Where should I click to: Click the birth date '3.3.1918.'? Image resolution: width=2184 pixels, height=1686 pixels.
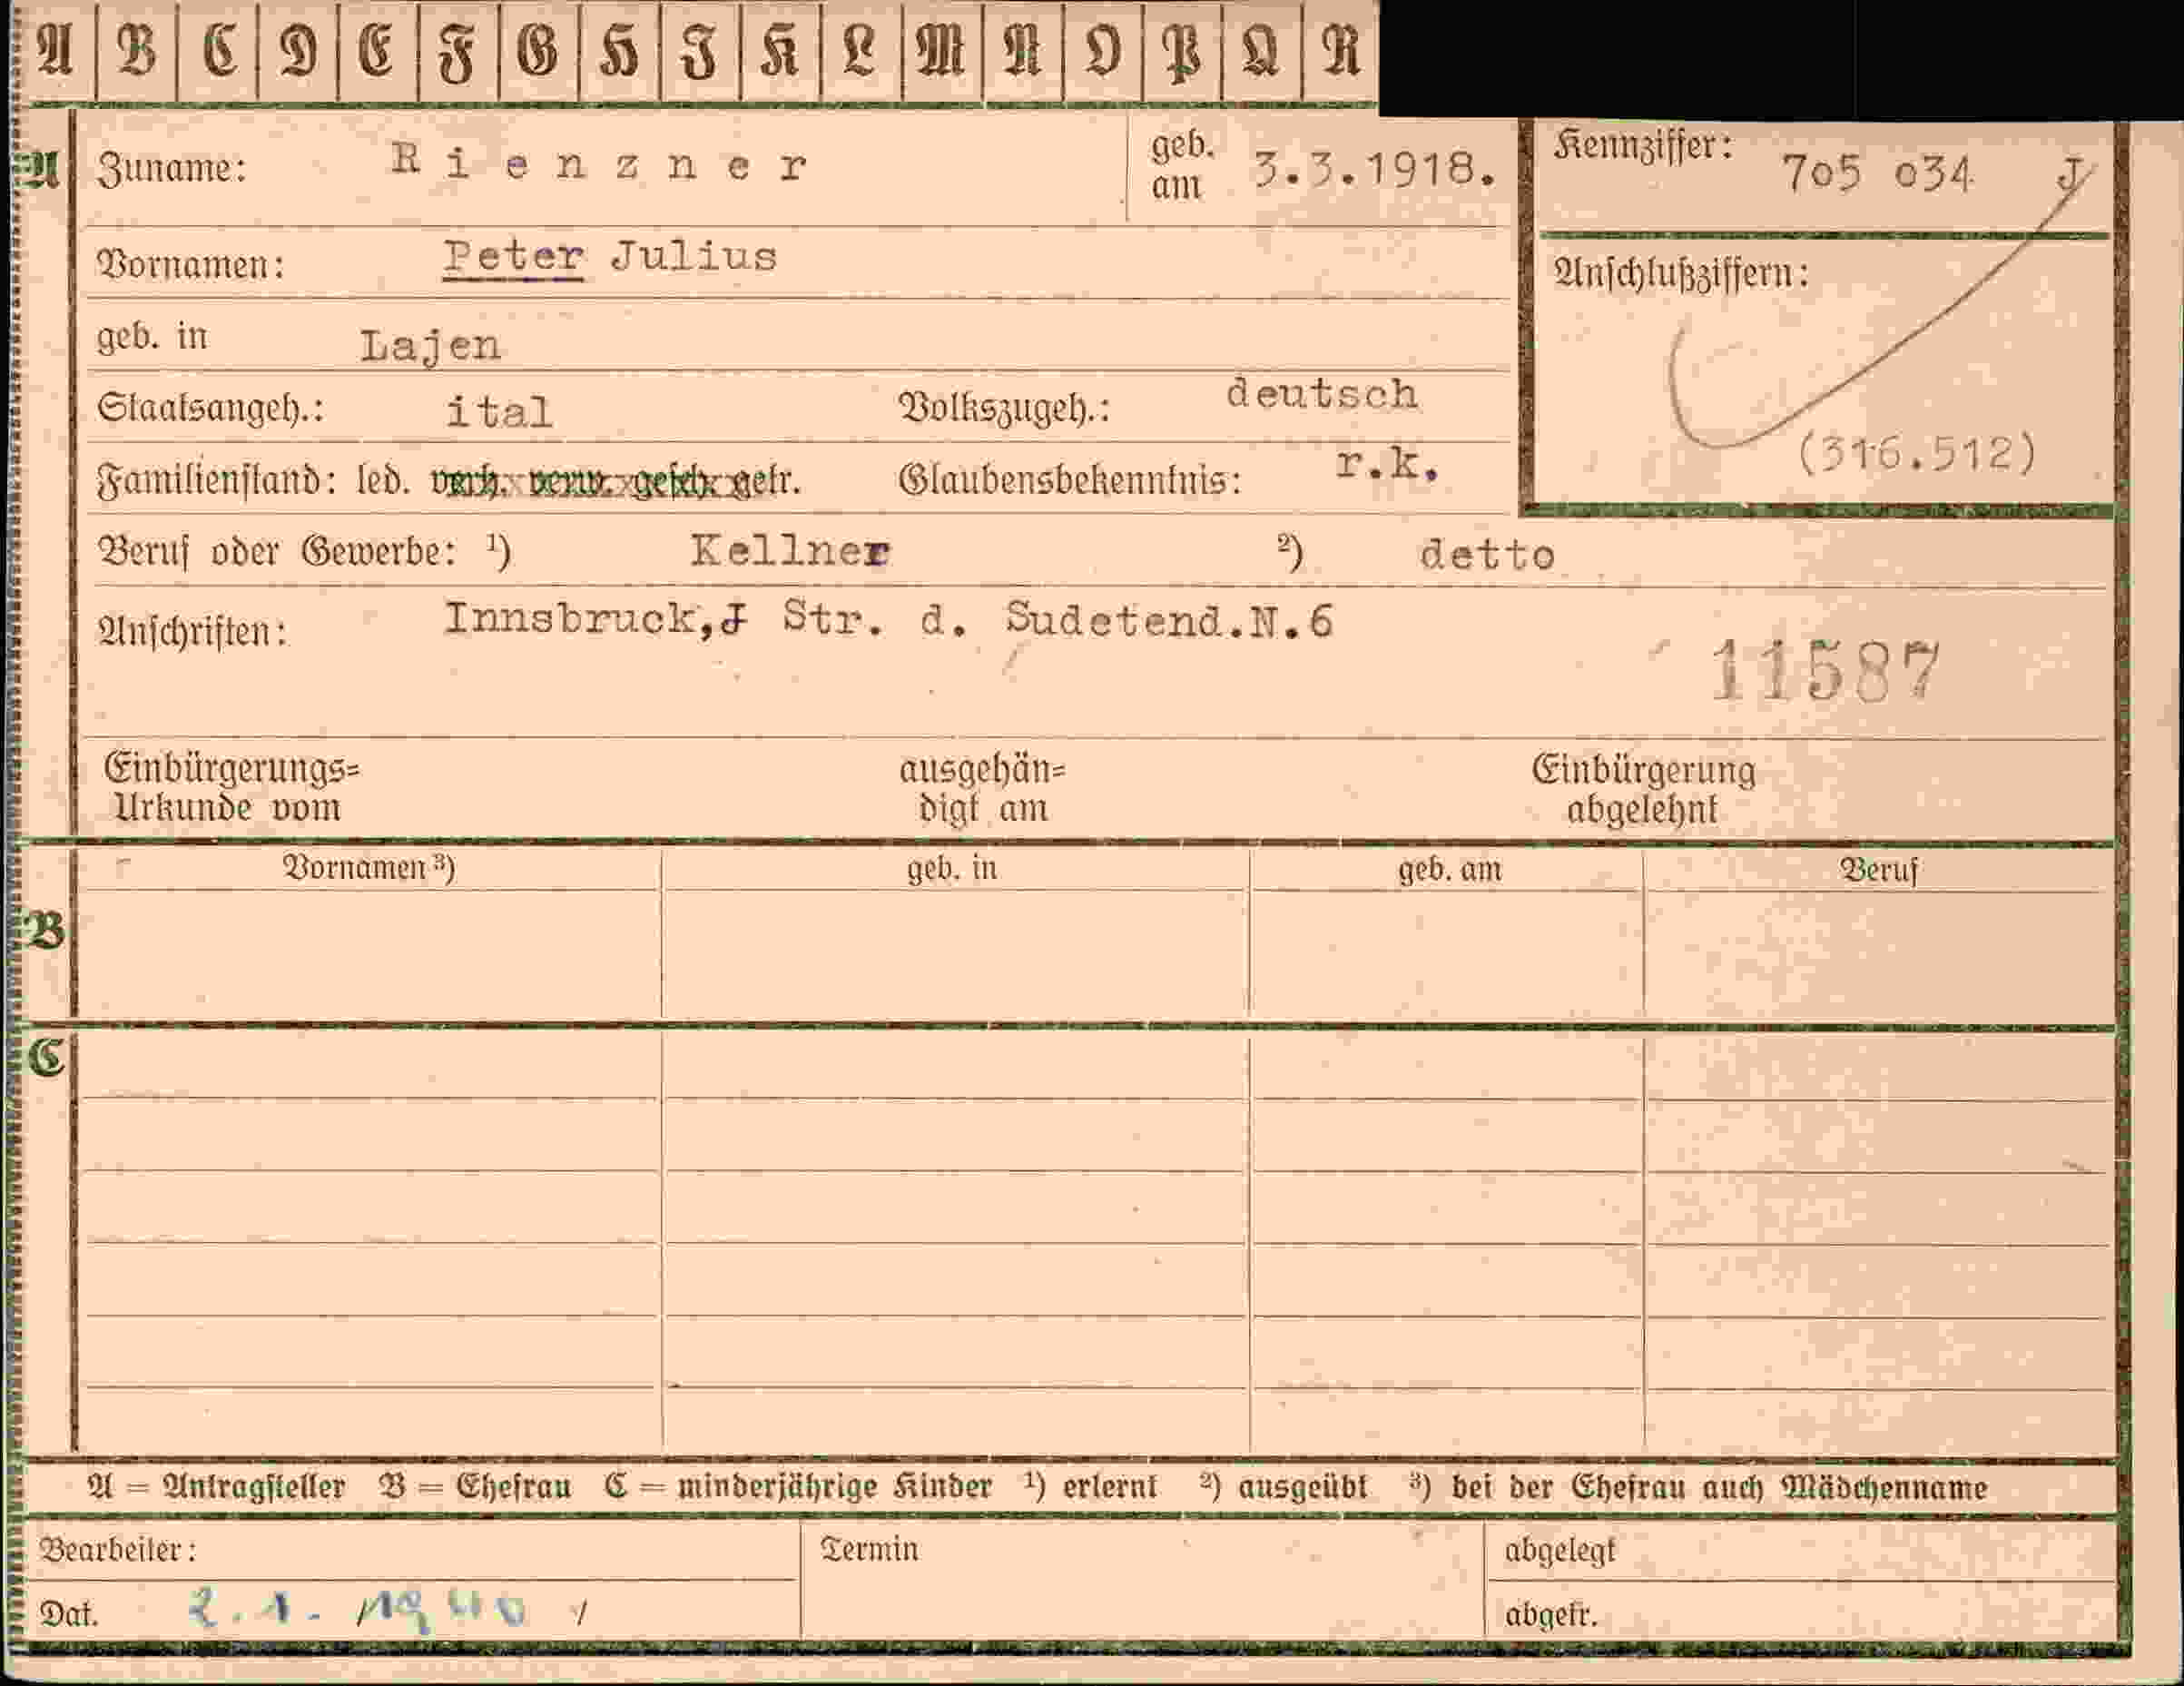[1376, 170]
